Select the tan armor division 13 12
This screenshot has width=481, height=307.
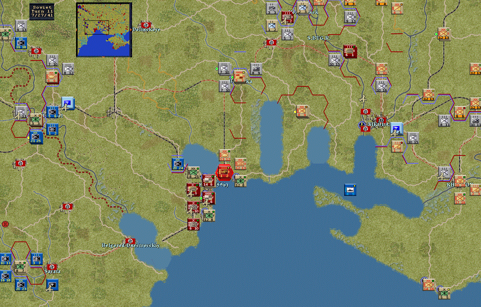[225, 155]
